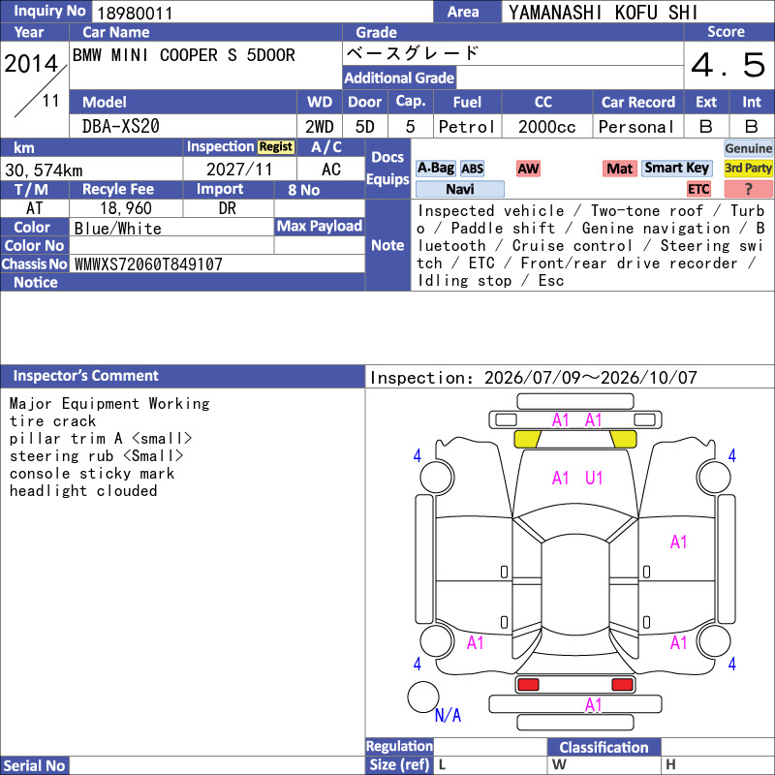
Task: Click the ABS equipment badge
Action: coord(472,169)
